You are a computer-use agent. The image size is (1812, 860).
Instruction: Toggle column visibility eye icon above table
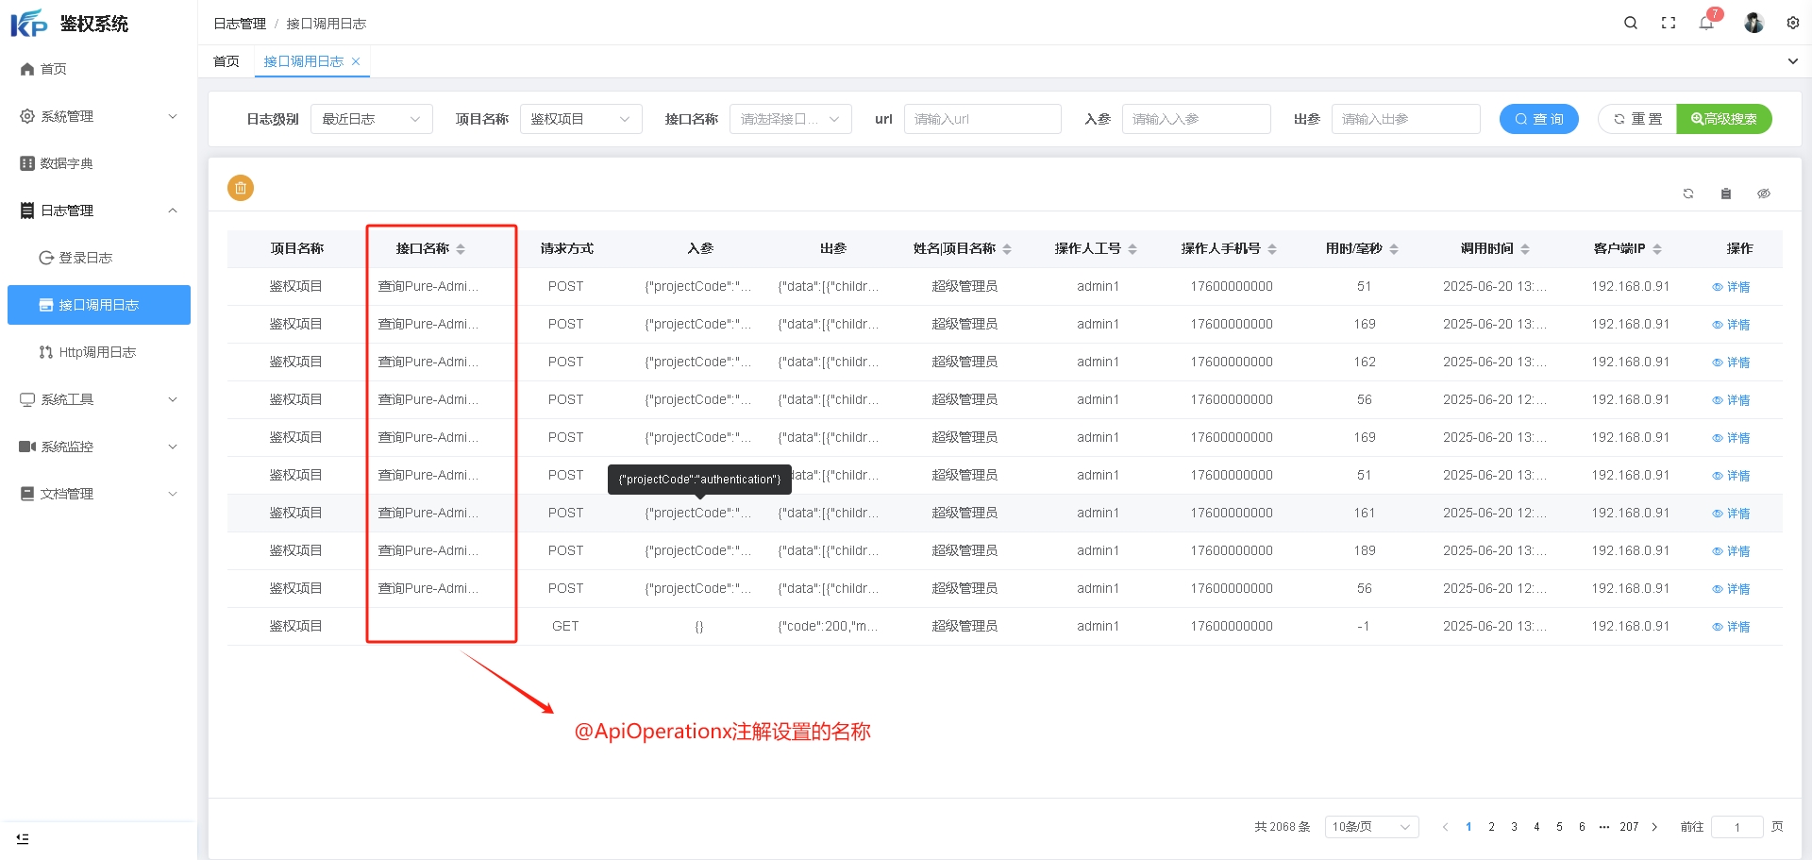point(1763,194)
